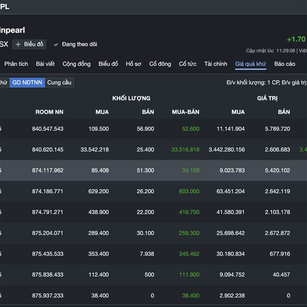Select the GD NĐTNN filter button

[27, 82]
